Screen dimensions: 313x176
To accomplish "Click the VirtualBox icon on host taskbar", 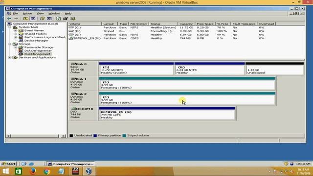I will click(x=89, y=172).
